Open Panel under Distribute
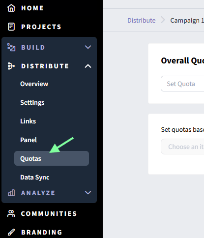Viewport: 204px width, 238px height. [x=29, y=140]
